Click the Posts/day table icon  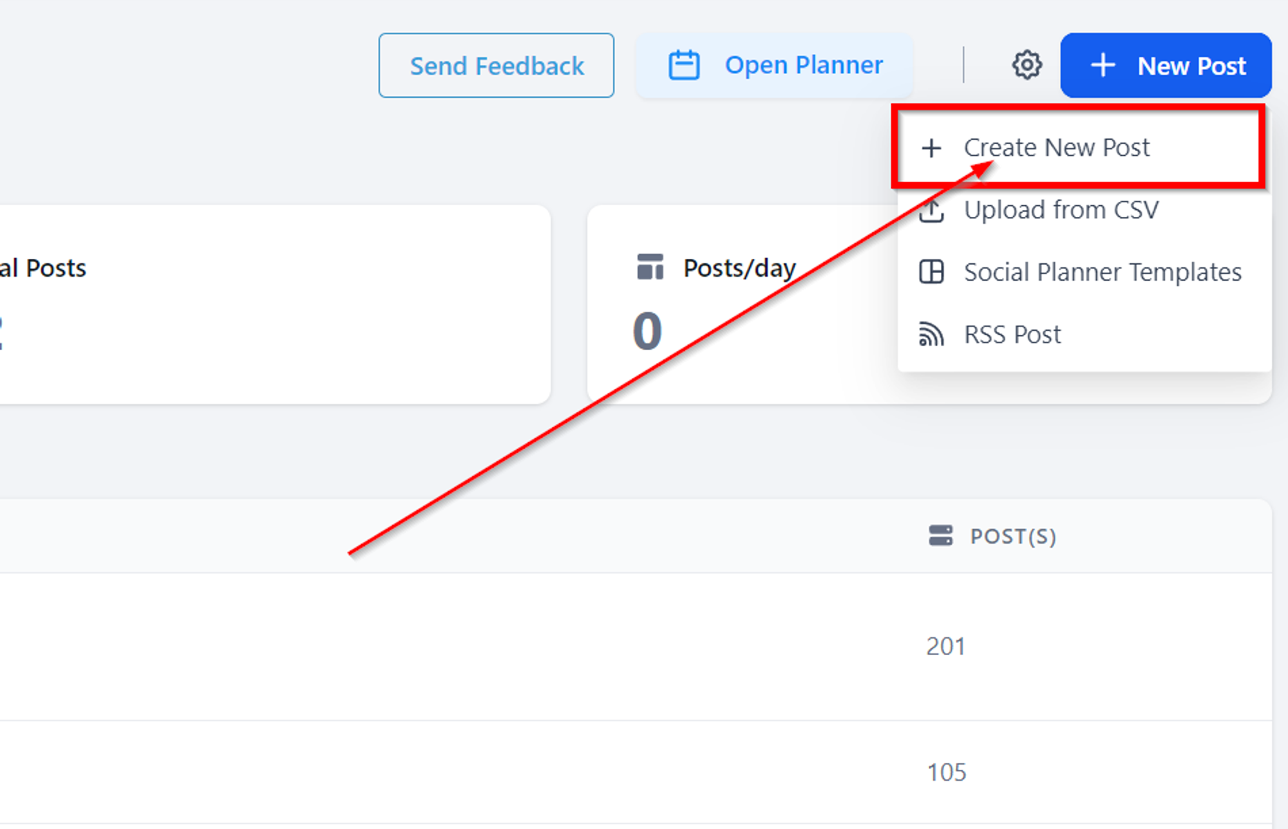pyautogui.click(x=650, y=267)
